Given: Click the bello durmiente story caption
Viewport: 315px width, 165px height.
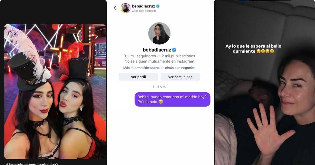Looking at the screenshot, I should [253, 49].
